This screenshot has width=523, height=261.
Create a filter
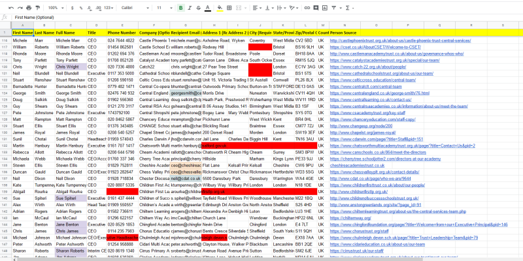tap(333, 8)
